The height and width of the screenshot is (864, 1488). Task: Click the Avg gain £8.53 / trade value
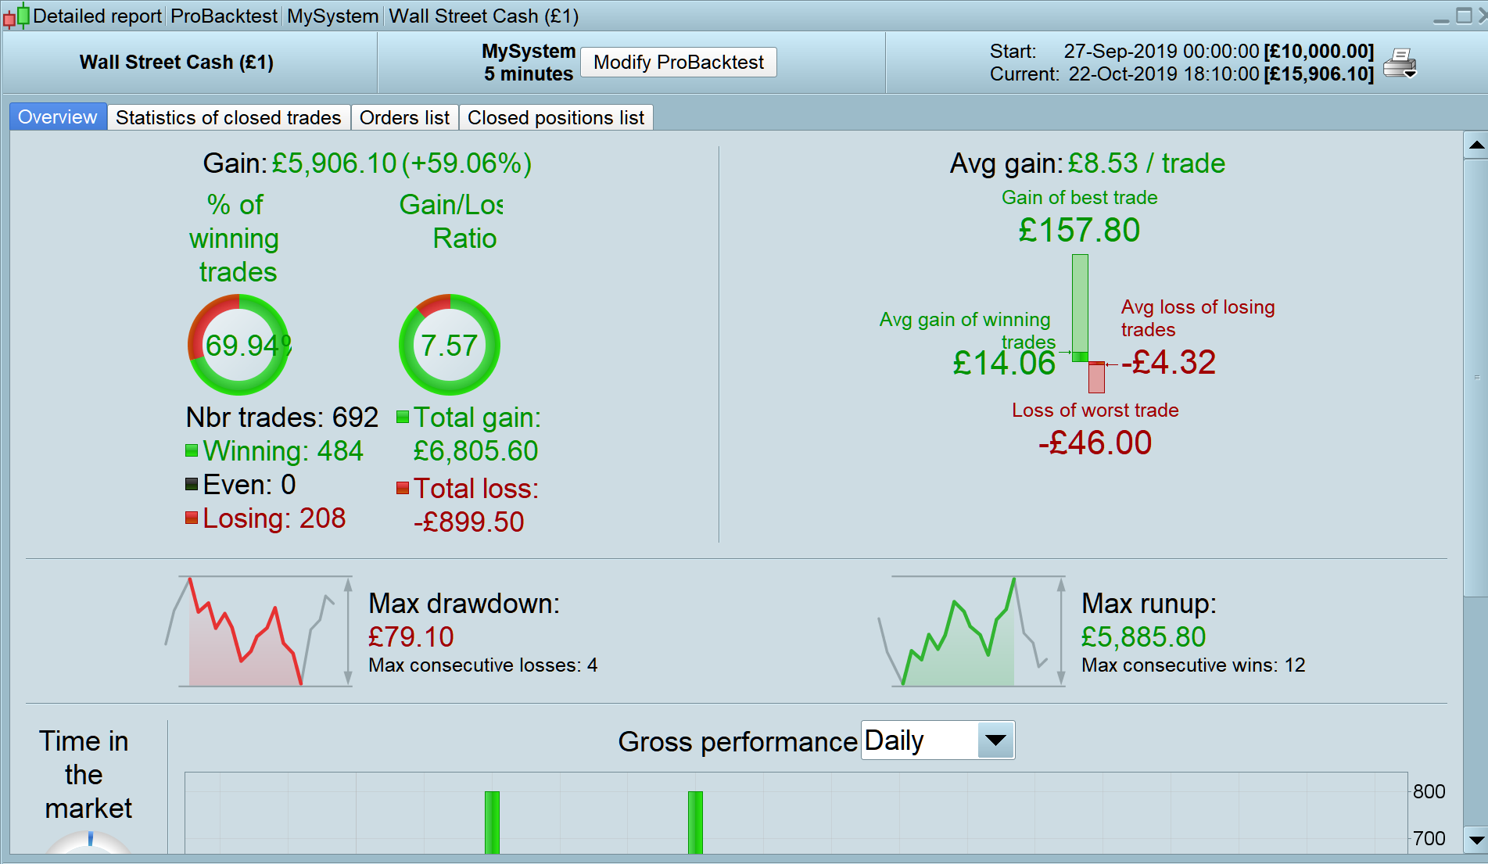1146,163
